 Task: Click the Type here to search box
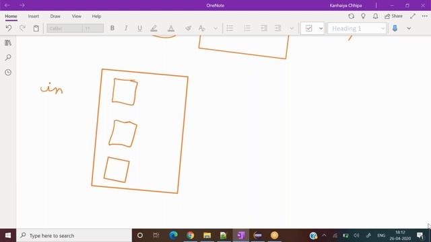(x=74, y=235)
